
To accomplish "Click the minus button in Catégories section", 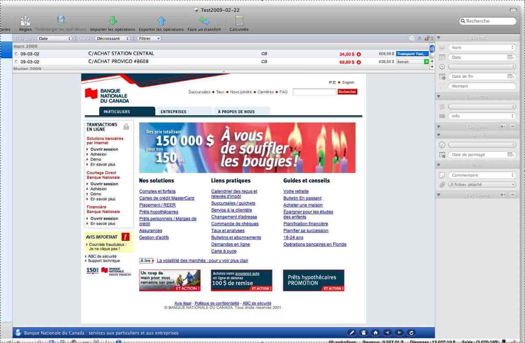I will [512, 126].
